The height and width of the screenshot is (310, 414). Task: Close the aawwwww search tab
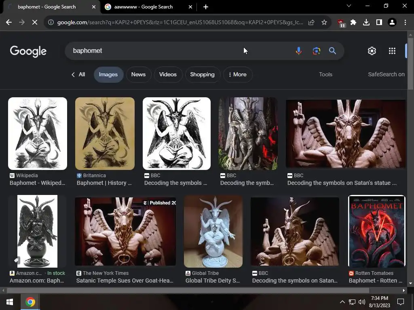pos(190,7)
